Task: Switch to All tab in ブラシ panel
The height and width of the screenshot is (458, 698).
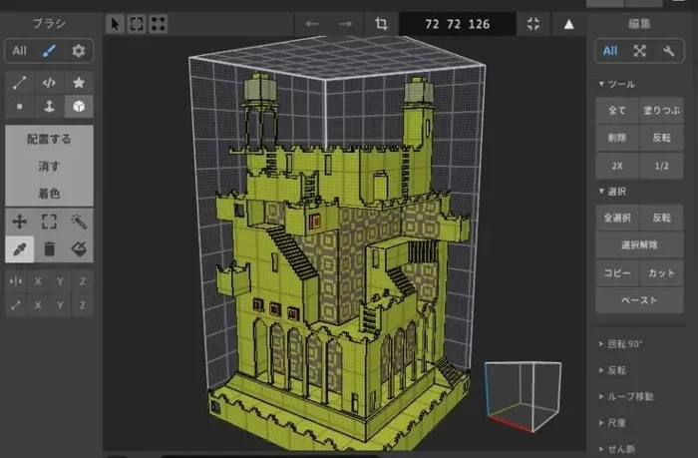Action: coord(19,51)
